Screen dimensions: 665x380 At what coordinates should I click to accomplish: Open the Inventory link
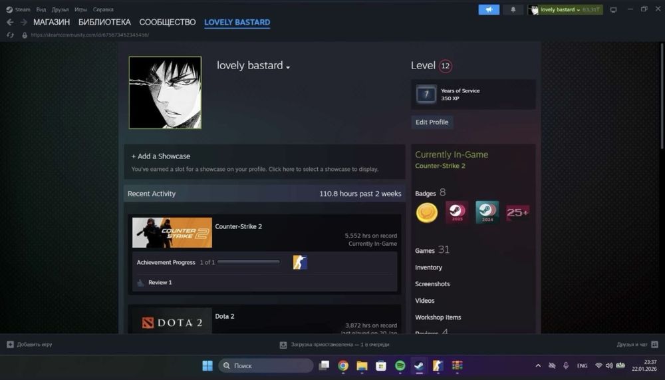click(x=428, y=268)
